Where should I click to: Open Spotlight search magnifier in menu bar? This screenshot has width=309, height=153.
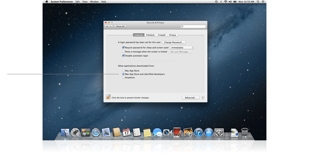pyautogui.click(x=258, y=2)
